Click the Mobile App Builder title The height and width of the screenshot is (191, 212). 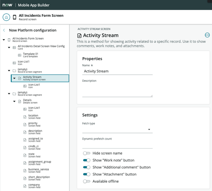[34, 5]
